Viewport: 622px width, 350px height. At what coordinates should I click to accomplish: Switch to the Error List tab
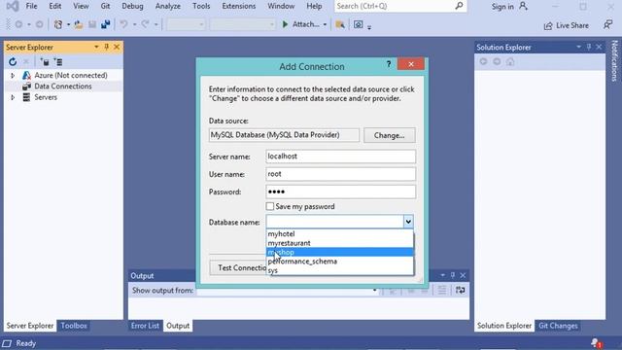pos(145,326)
